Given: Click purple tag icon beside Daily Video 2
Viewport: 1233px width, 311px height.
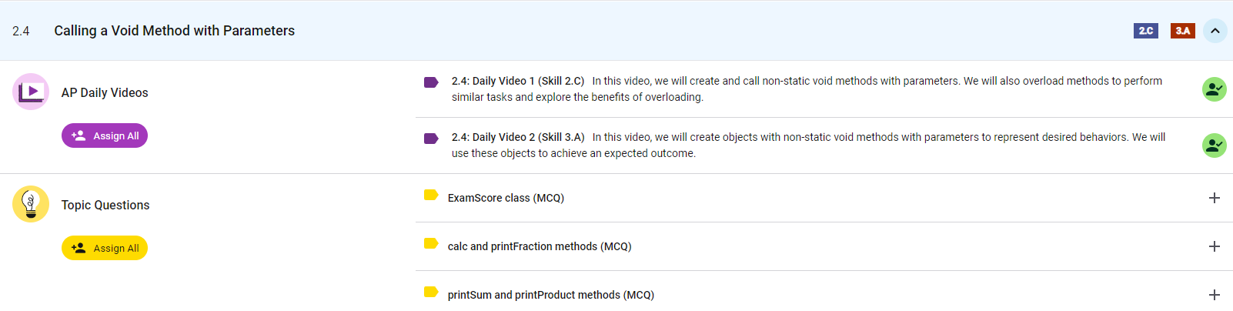Looking at the screenshot, I should coord(431,139).
